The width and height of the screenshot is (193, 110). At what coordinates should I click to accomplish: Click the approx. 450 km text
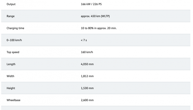coord(90,16)
